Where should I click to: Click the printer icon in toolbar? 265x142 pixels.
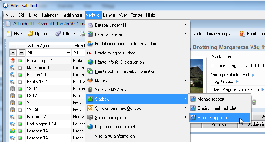click(82, 34)
